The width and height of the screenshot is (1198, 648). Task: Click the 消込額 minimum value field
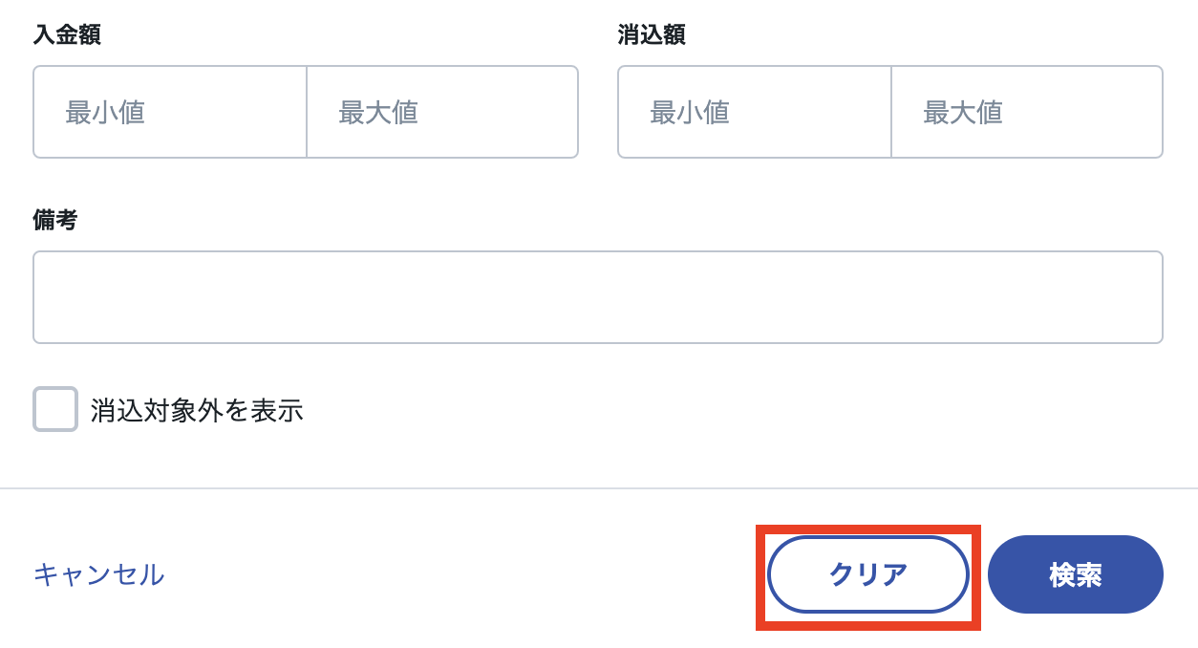(755, 111)
